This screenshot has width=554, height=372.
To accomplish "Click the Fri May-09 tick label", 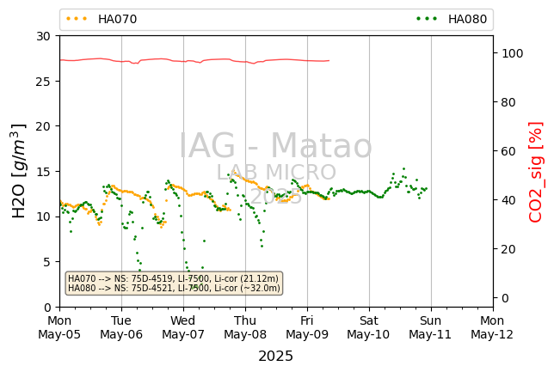I will pos(307,327).
